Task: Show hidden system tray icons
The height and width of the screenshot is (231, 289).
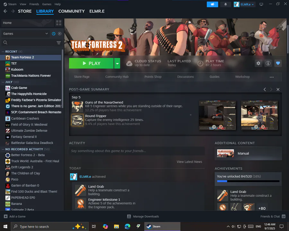Action: (228, 227)
